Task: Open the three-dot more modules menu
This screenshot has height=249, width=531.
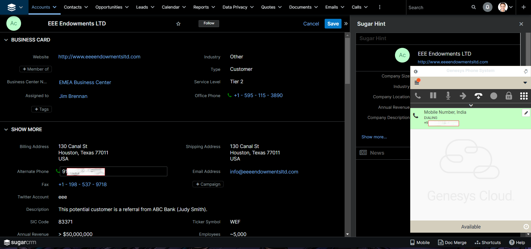Action: [379, 7]
